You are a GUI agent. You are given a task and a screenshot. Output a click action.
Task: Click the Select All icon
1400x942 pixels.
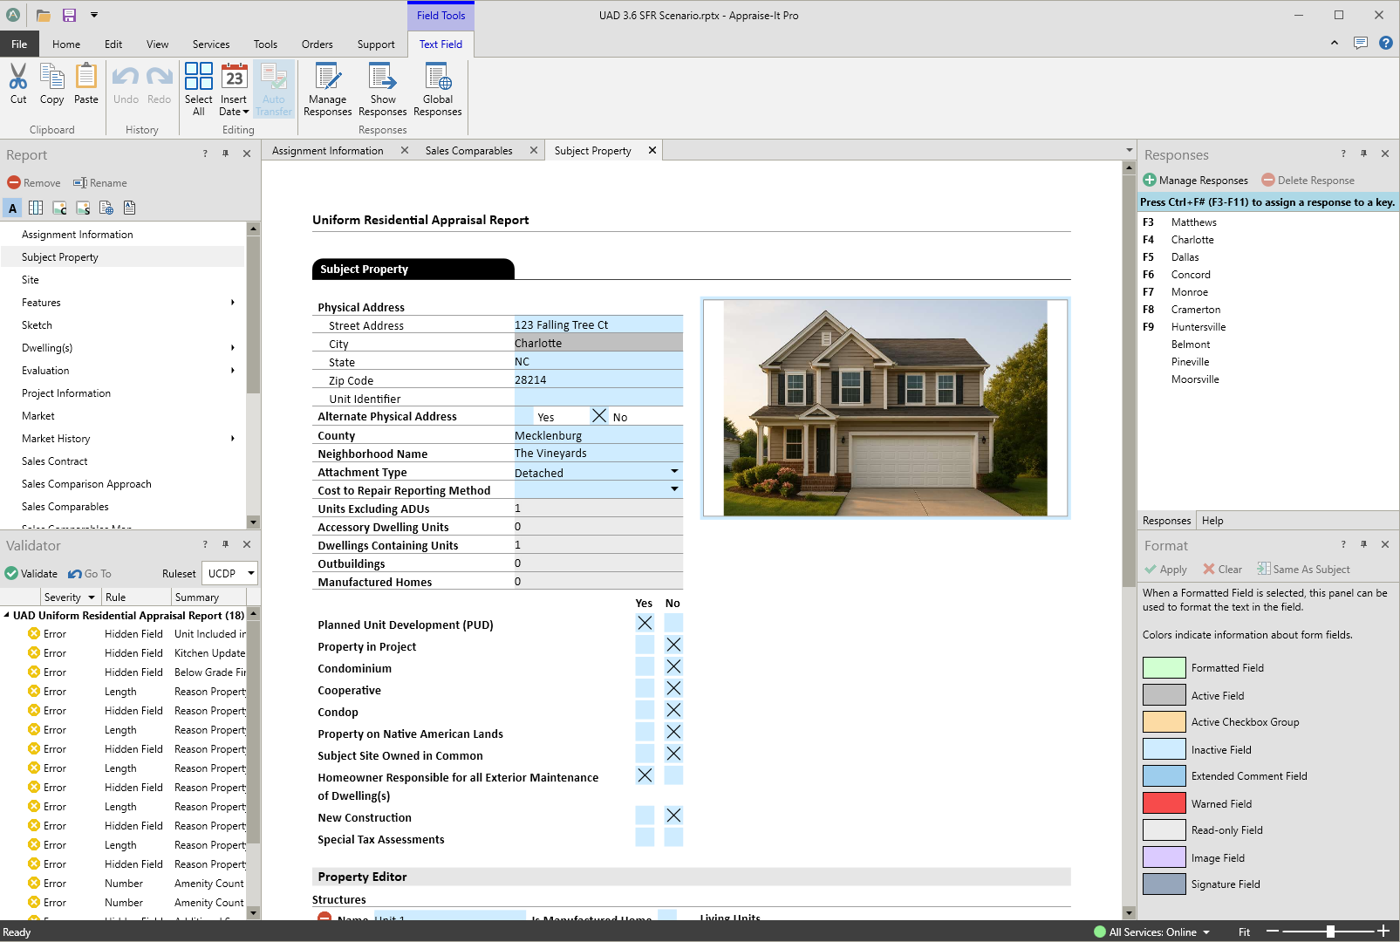pyautogui.click(x=198, y=78)
